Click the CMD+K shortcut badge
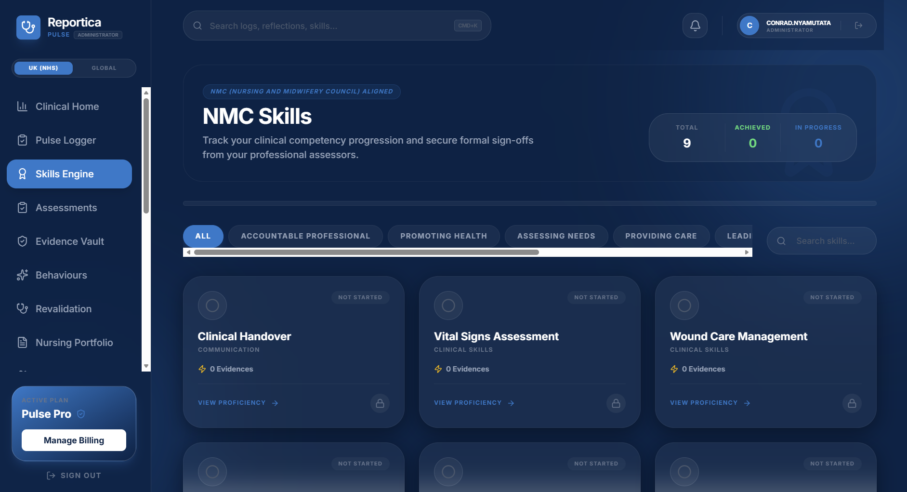 click(468, 26)
